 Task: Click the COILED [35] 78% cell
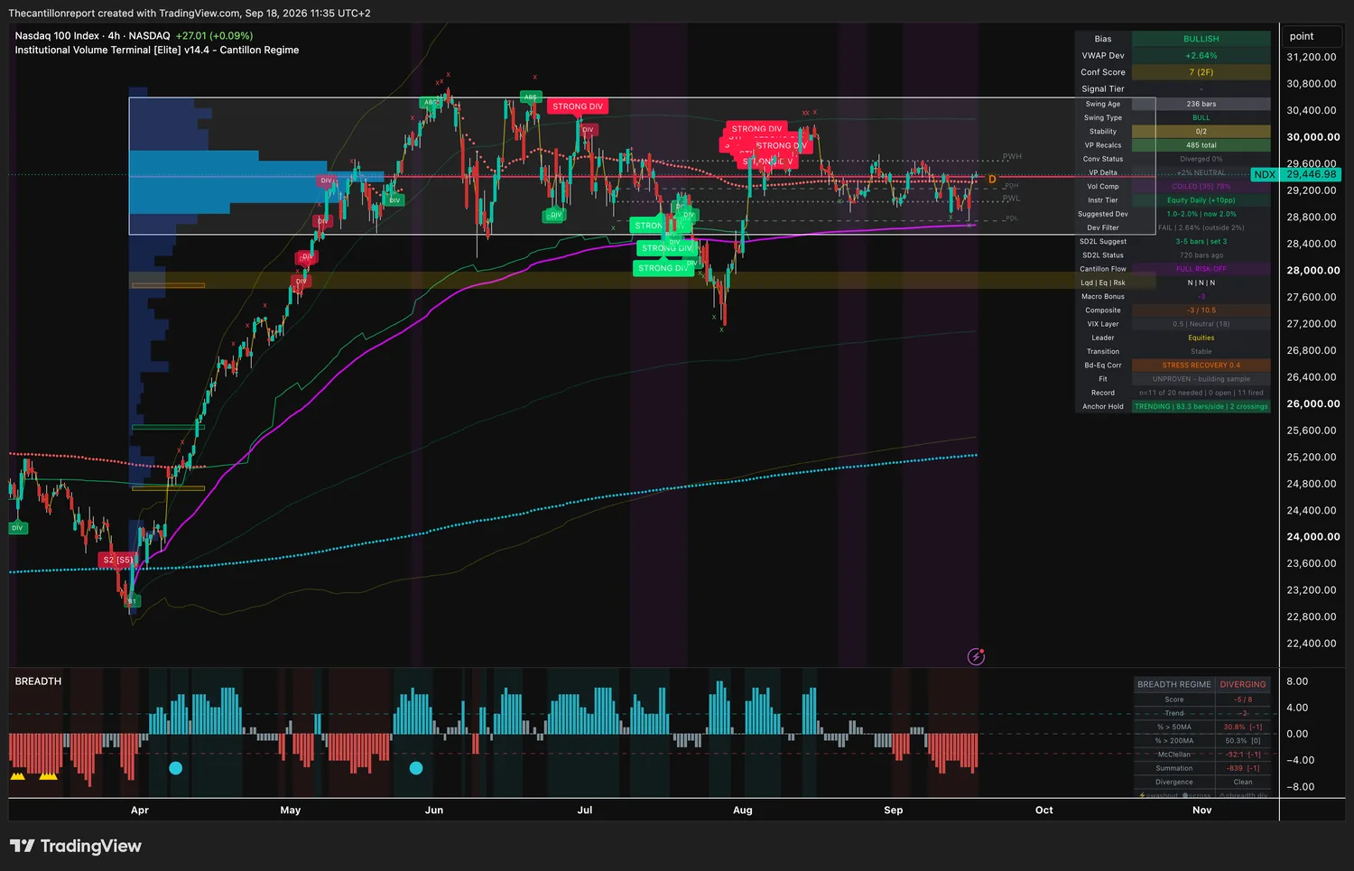1201,186
